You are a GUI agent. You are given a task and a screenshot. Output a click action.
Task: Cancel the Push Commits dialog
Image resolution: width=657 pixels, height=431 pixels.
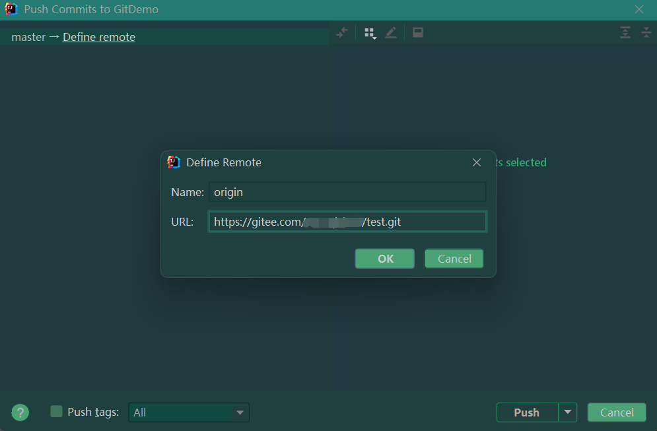616,412
